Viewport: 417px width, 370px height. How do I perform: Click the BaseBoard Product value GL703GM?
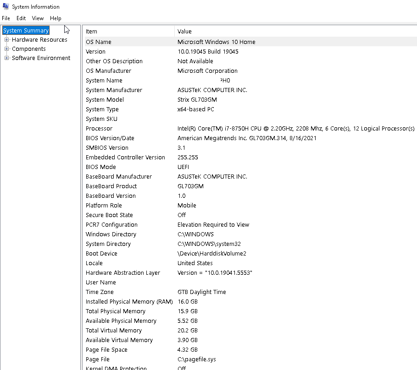pyautogui.click(x=190, y=186)
